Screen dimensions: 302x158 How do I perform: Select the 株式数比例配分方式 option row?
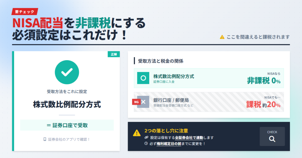click(x=209, y=78)
